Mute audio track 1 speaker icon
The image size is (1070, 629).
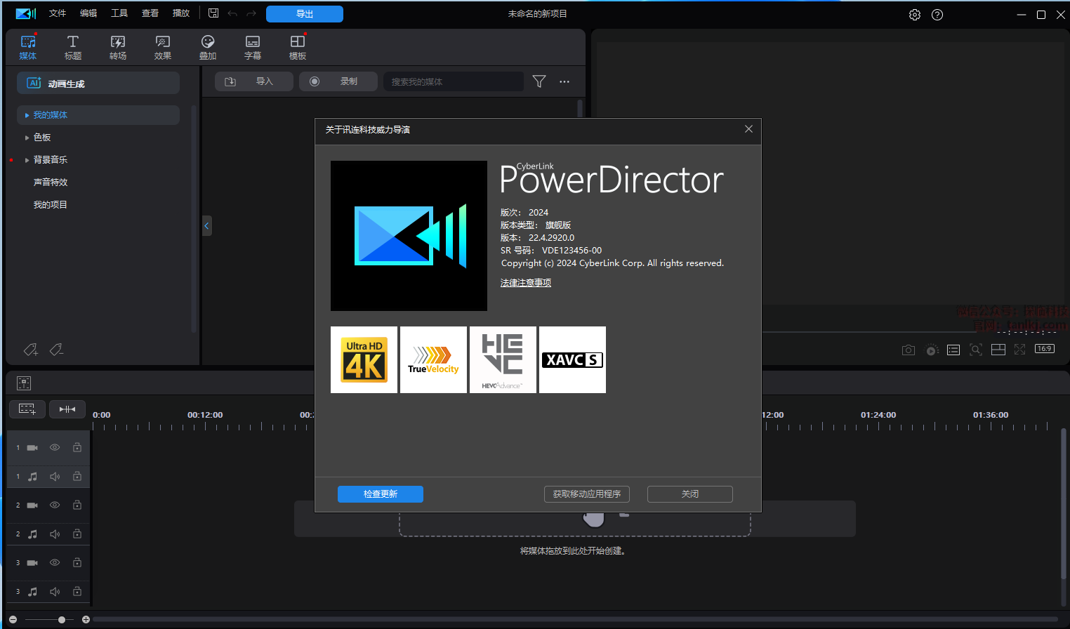click(55, 477)
